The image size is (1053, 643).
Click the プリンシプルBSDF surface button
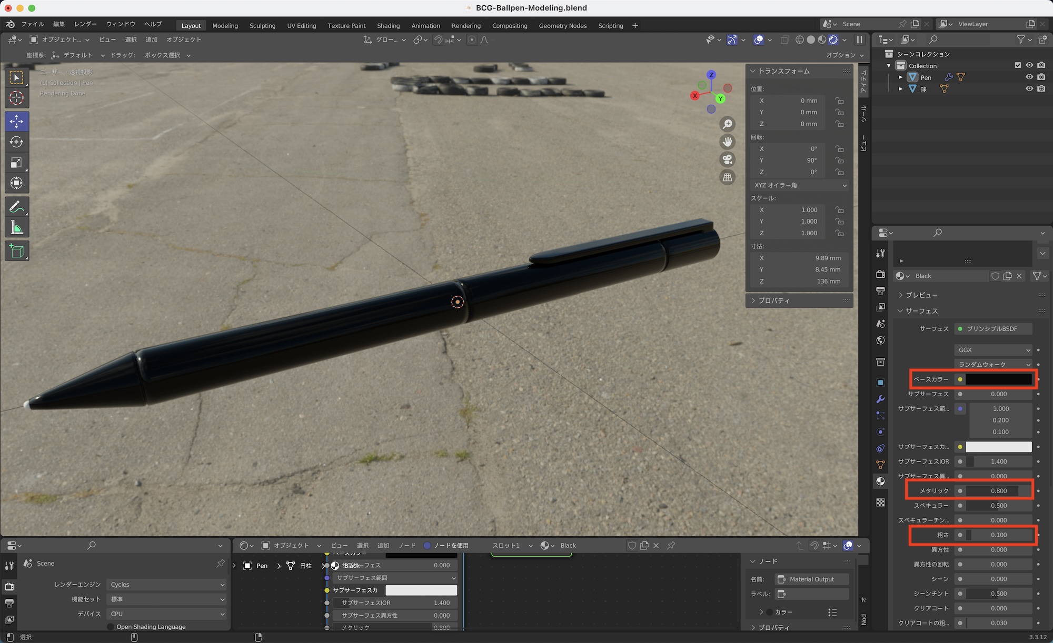pos(992,328)
